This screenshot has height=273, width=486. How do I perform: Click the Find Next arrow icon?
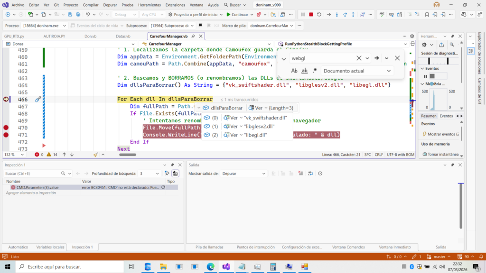pos(377,58)
